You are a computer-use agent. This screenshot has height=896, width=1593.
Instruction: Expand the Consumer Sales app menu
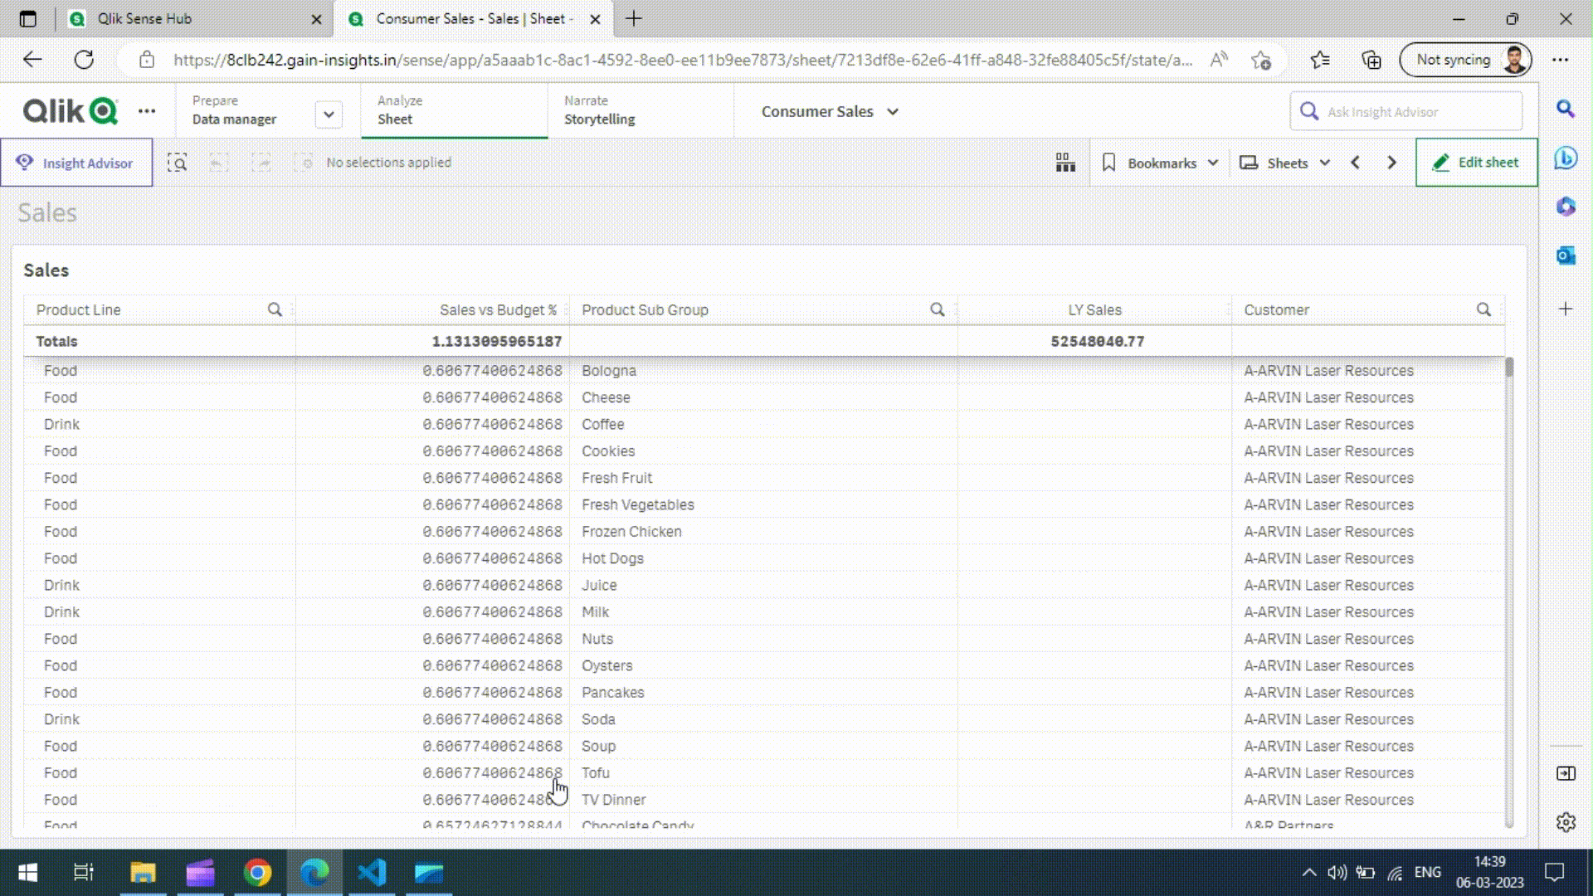(x=893, y=111)
